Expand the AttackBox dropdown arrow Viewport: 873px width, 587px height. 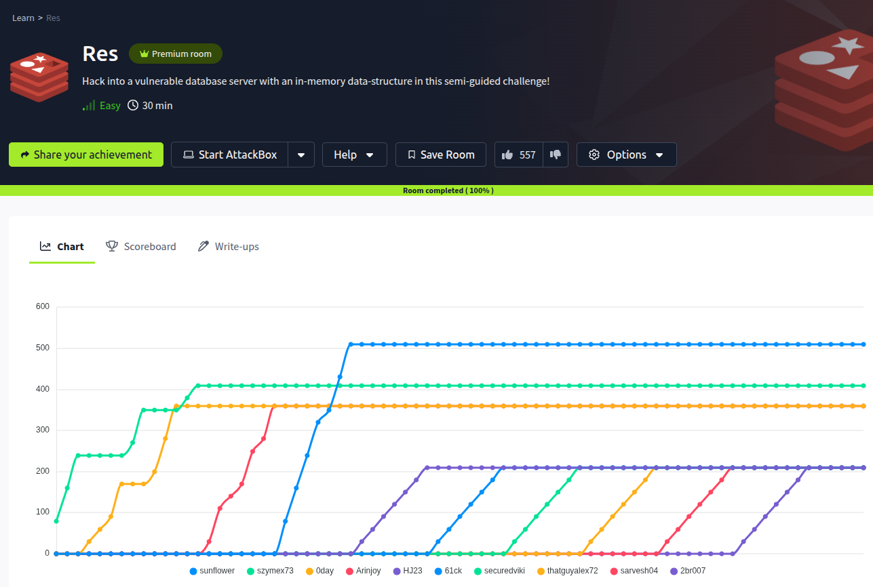point(301,155)
